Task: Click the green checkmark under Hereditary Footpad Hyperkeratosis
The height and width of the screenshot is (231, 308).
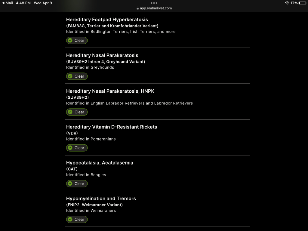Action: [x=70, y=41]
